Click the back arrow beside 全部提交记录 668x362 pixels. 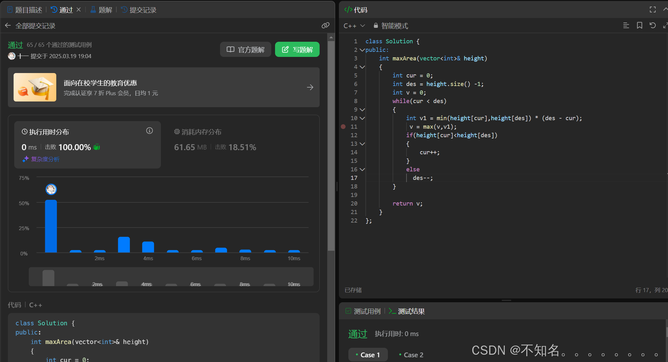pyautogui.click(x=8, y=26)
